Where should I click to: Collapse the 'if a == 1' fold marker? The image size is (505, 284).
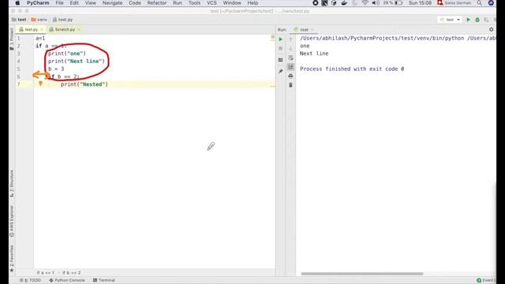click(33, 46)
